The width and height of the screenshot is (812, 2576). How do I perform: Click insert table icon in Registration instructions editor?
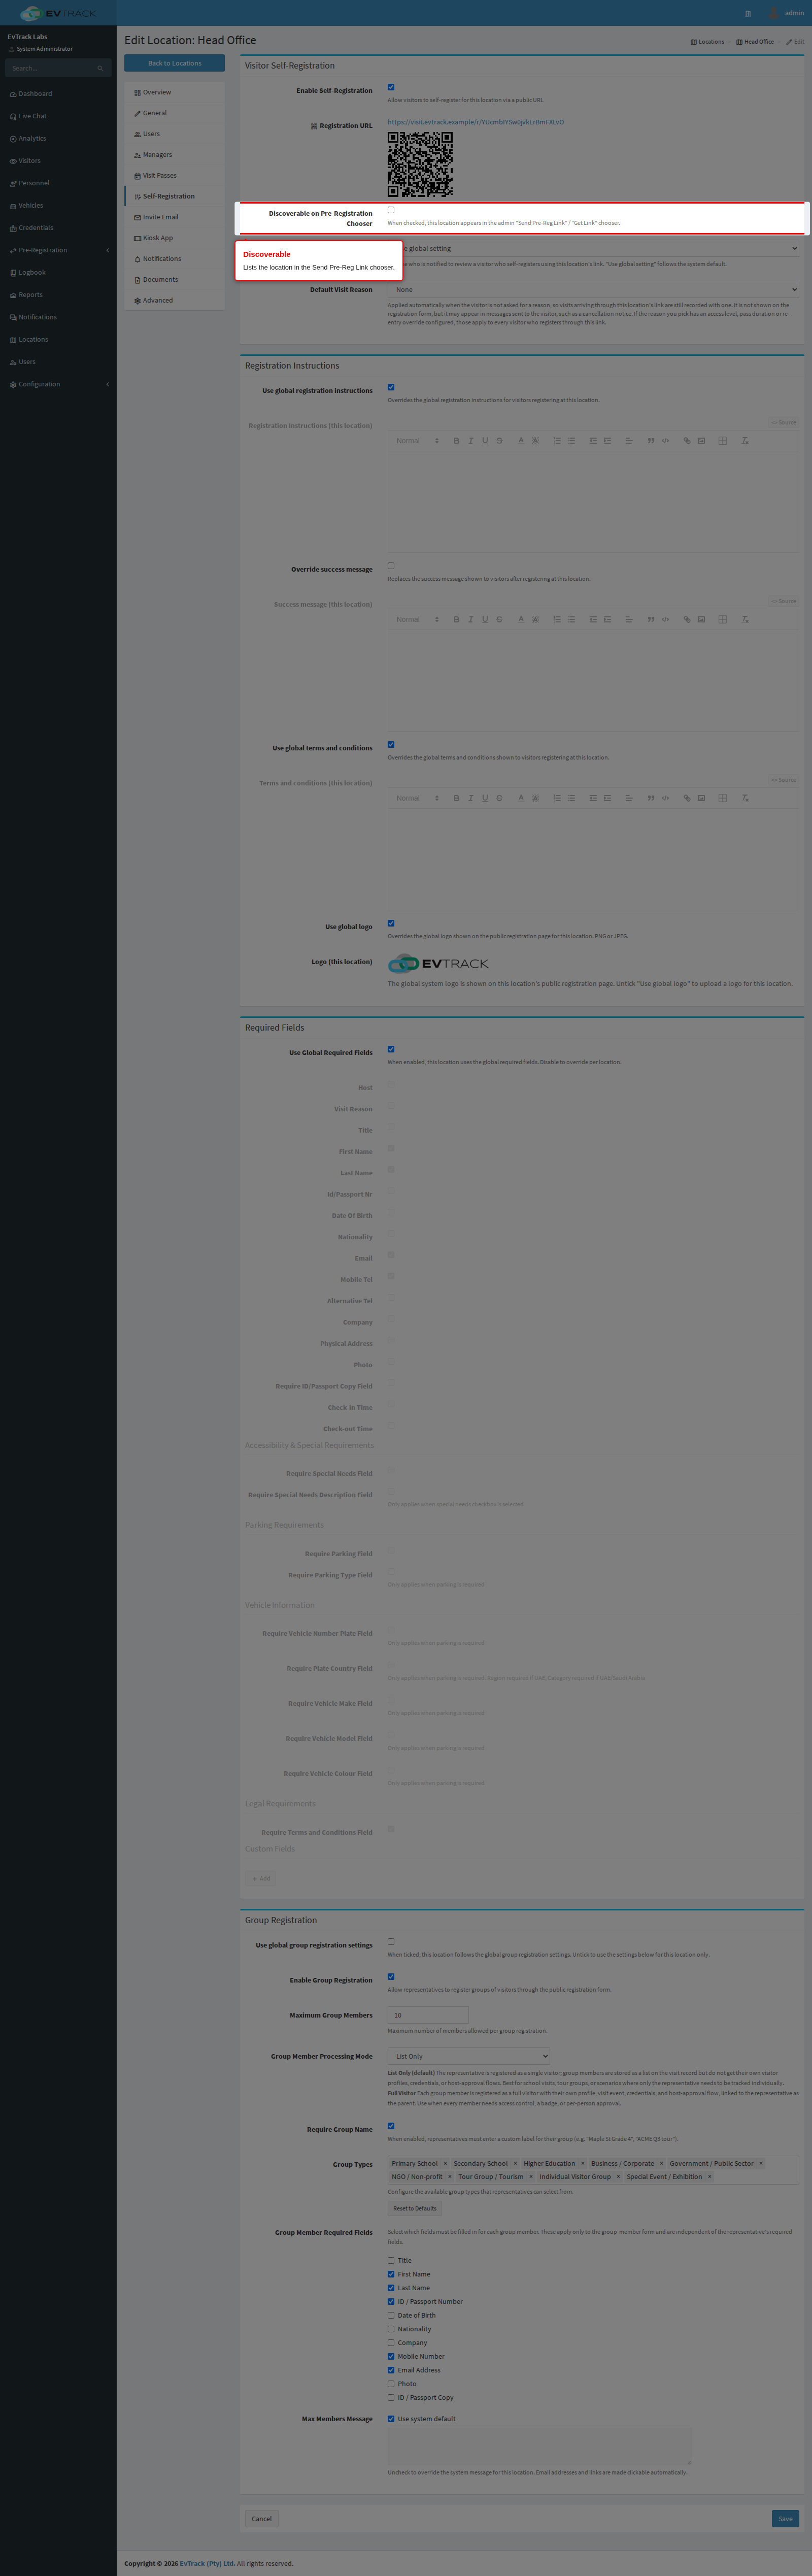[x=722, y=441]
